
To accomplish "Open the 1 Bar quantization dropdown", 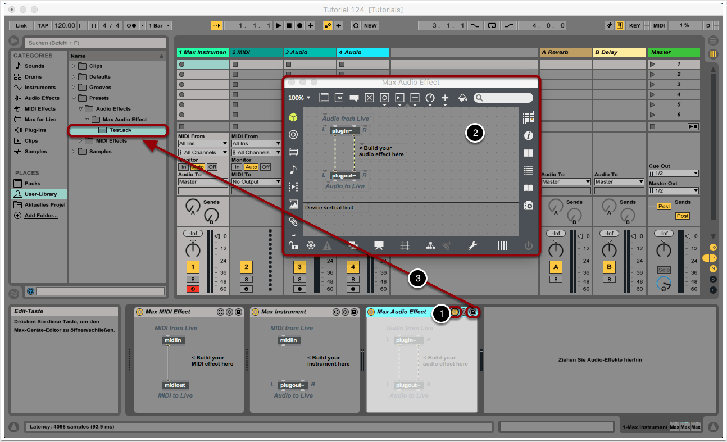I will pyautogui.click(x=160, y=25).
